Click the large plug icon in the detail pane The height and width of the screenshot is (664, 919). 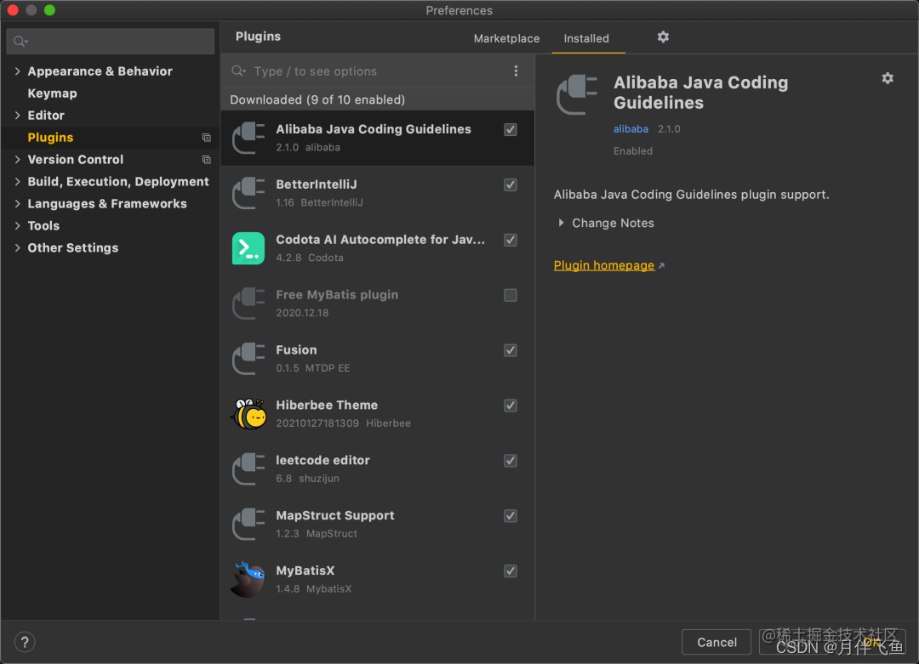tap(577, 94)
